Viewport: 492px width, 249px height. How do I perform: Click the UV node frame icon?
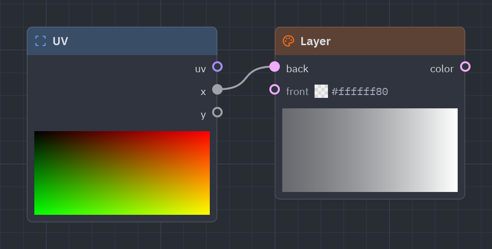pos(41,41)
